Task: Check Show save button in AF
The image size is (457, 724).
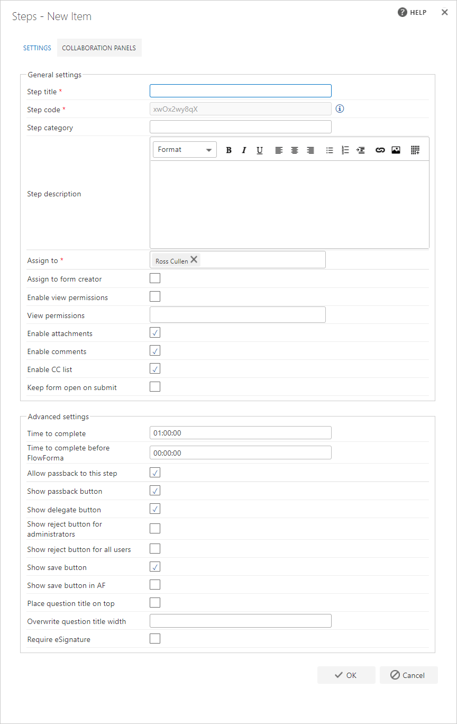Action: coord(155,585)
